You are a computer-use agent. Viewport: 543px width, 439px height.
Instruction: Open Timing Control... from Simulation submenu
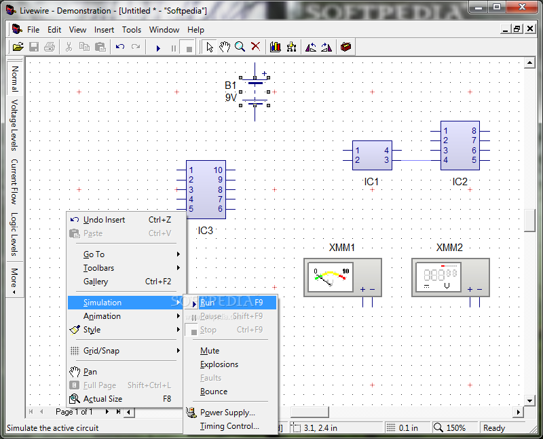coord(231,426)
